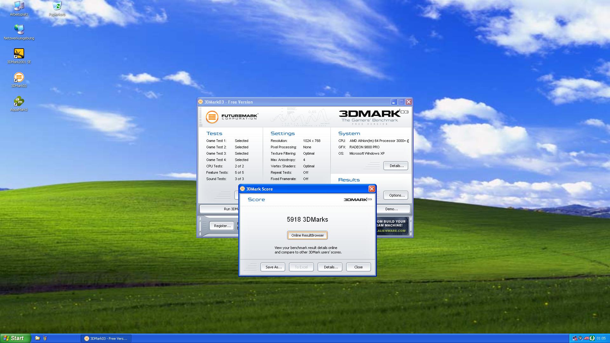Screen dimensions: 610x343
Task: Click the Futuremark Corporation logo
Action: coord(232,117)
